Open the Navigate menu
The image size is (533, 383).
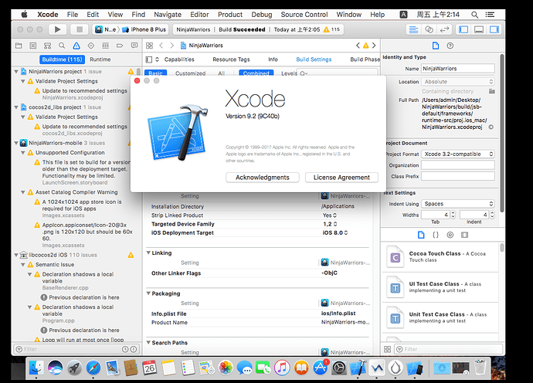click(x=168, y=15)
